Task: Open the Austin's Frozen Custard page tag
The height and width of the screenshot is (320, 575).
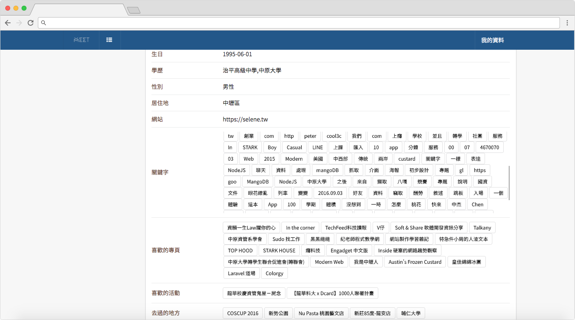Action: [x=415, y=262]
